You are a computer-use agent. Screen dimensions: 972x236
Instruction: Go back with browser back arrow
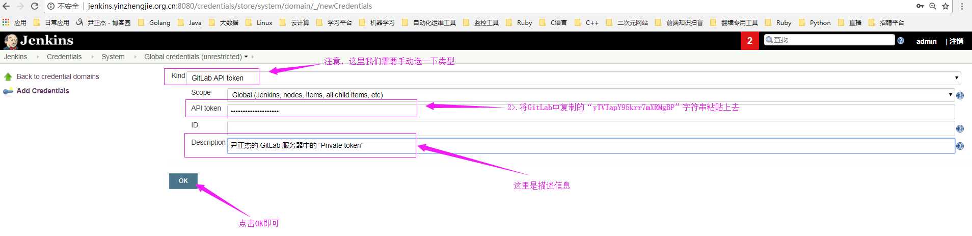point(6,6)
